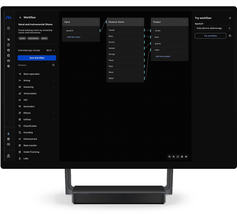The width and height of the screenshot is (237, 214).
Task: Select the vocals tag chip
Action: click(22, 38)
